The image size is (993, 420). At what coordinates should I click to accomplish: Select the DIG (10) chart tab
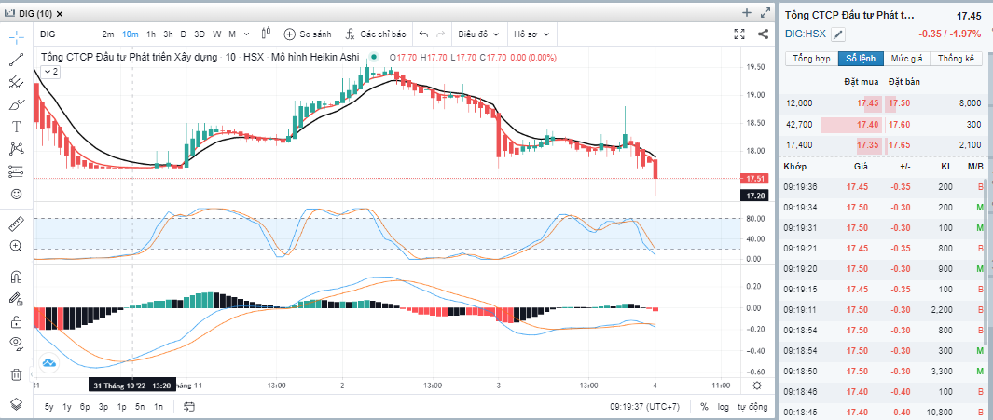coord(36,13)
